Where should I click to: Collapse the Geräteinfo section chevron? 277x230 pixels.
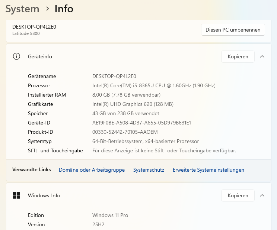262,56
